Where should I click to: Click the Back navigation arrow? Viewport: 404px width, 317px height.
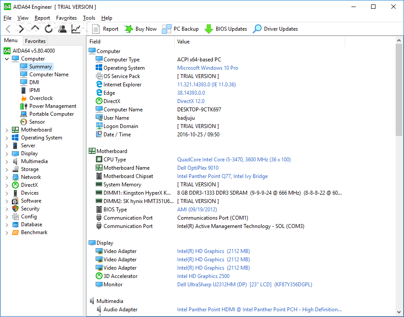(8, 29)
